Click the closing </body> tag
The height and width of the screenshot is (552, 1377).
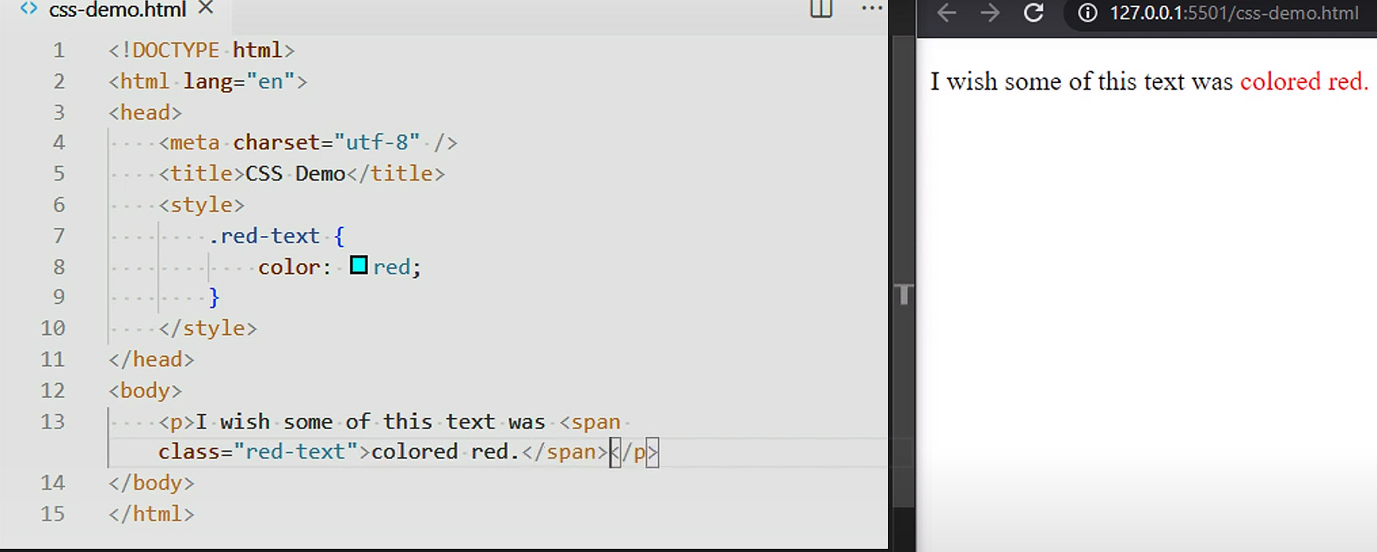click(152, 483)
